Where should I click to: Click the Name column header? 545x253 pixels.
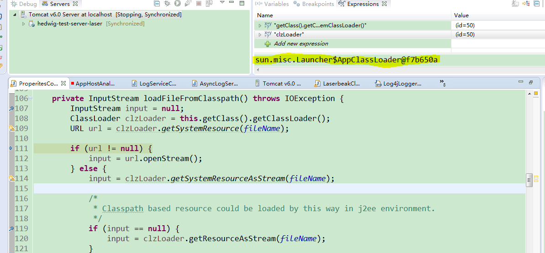click(x=352, y=15)
